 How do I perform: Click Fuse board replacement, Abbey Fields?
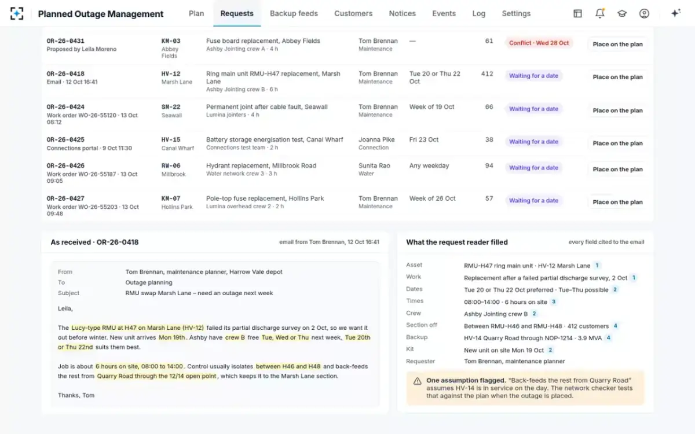(263, 41)
